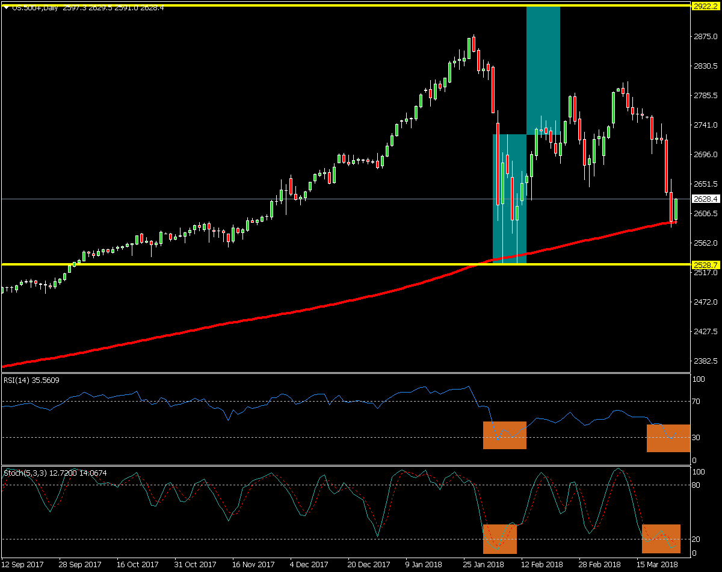This screenshot has width=722, height=572.
Task: Click the rightmost orange box in RSI panel
Action: (x=668, y=438)
